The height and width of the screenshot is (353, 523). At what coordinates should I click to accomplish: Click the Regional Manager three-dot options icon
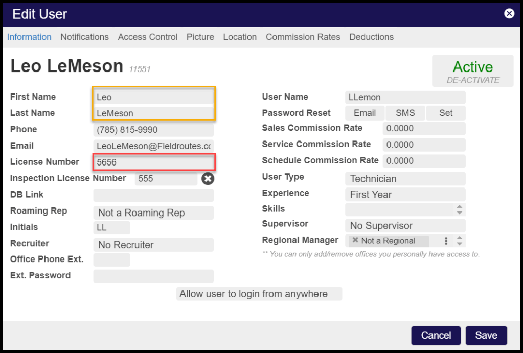[446, 241]
